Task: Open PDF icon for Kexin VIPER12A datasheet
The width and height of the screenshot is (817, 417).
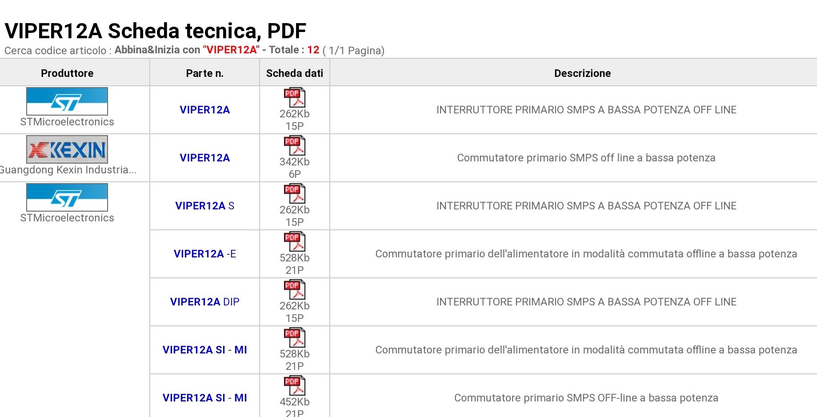Action: (x=294, y=146)
